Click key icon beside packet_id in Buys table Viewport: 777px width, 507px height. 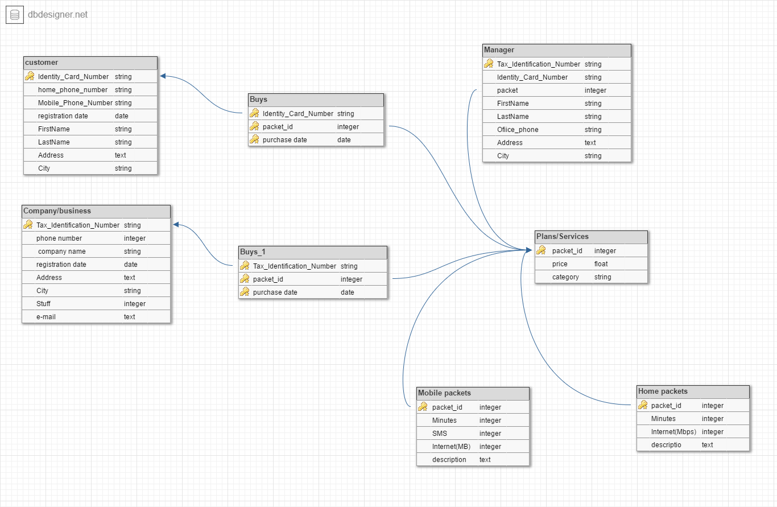tap(254, 127)
